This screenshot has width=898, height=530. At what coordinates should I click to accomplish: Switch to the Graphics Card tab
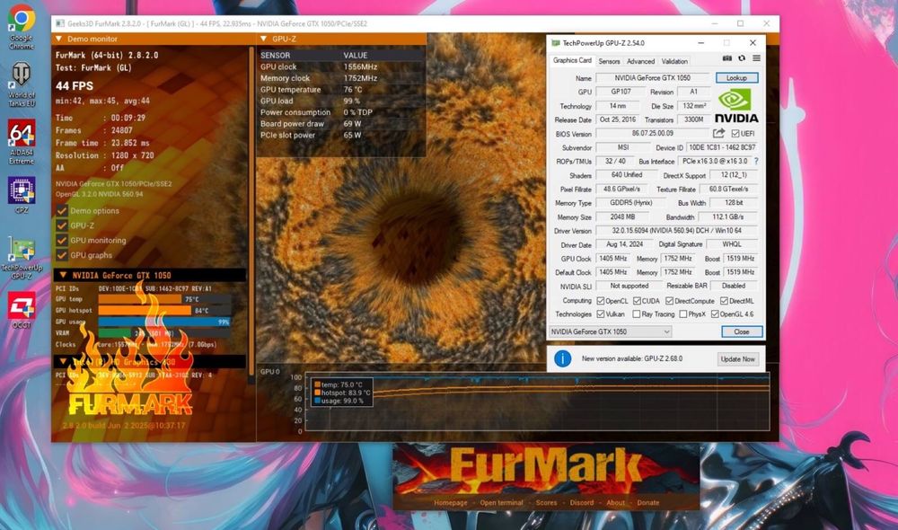pos(571,60)
